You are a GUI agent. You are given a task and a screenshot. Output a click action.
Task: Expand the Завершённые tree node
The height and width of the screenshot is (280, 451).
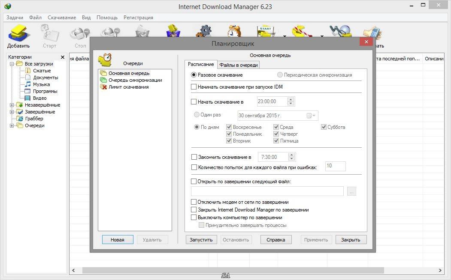[12, 112]
